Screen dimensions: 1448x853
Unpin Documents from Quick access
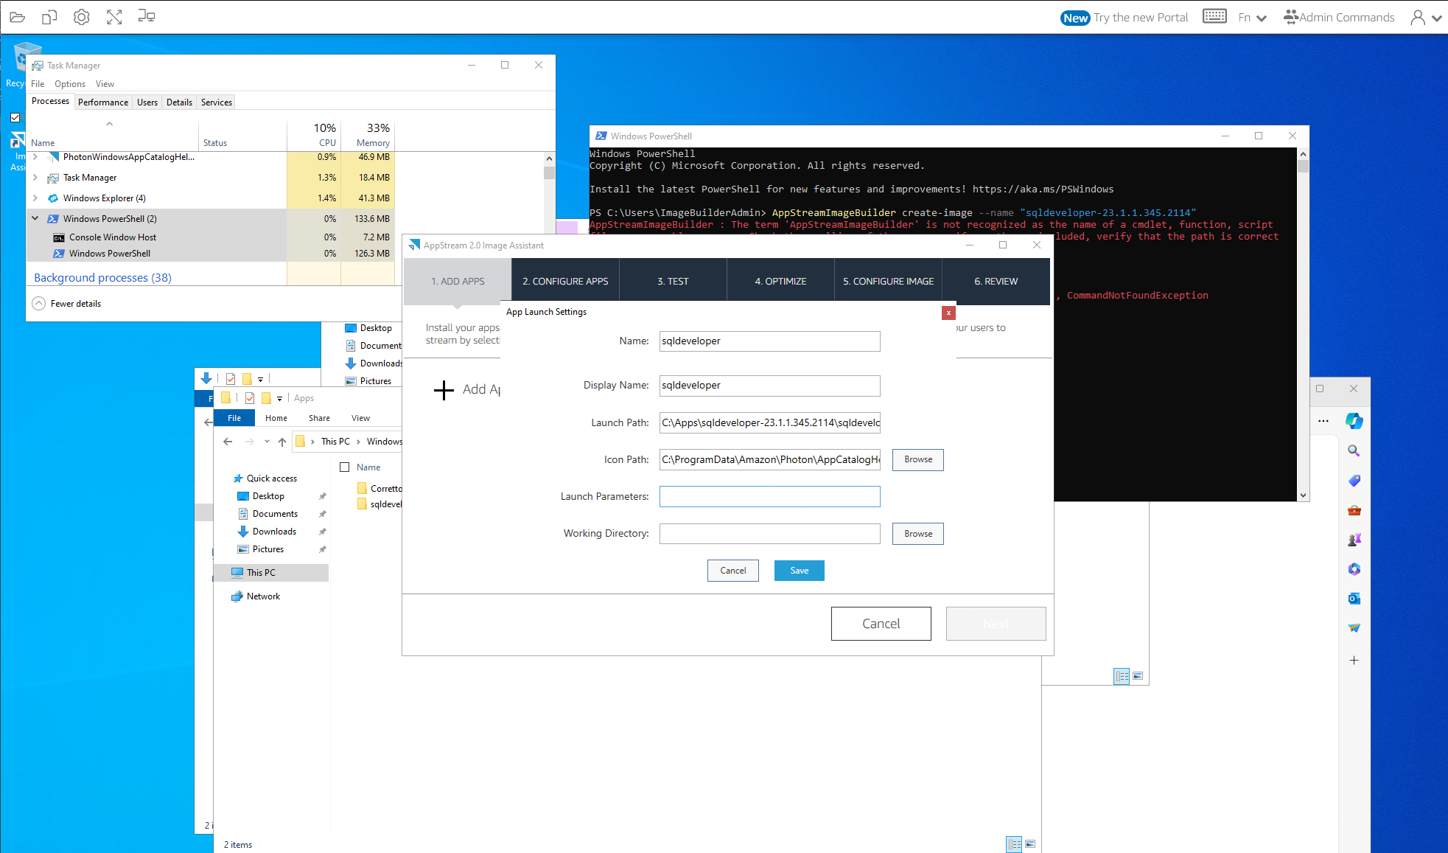click(x=322, y=513)
